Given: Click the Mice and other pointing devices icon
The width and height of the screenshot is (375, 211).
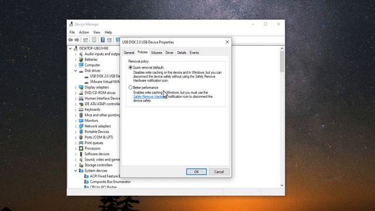Looking at the screenshot, I should coord(81,115).
